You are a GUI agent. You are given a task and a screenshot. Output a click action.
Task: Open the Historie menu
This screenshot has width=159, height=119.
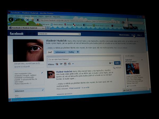click(34, 16)
